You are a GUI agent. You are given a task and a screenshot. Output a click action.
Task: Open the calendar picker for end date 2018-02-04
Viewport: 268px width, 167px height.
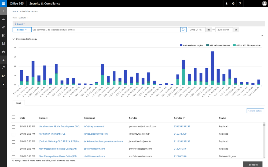pyautogui.click(x=236, y=30)
